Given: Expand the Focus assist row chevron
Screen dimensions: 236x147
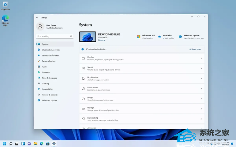Looking at the screenshot, I should coord(201,89).
